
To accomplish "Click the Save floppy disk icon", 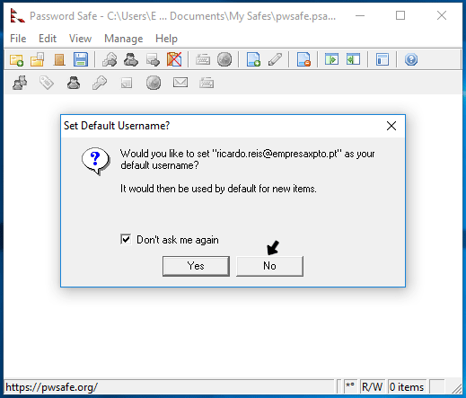I will click(x=81, y=59).
